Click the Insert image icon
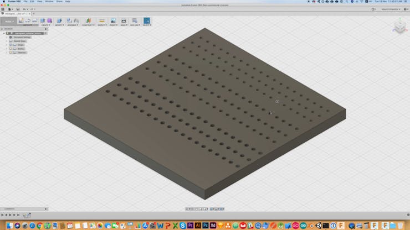Image resolution: width=410 pixels, height=230 pixels. pos(113,20)
